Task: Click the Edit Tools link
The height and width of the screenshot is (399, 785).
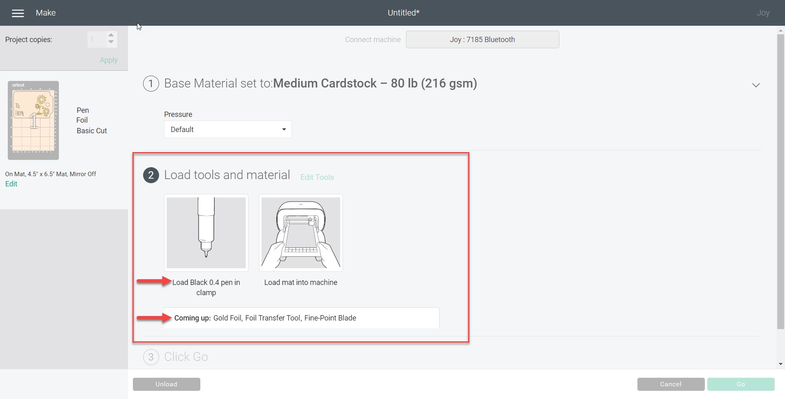Action: click(x=317, y=177)
